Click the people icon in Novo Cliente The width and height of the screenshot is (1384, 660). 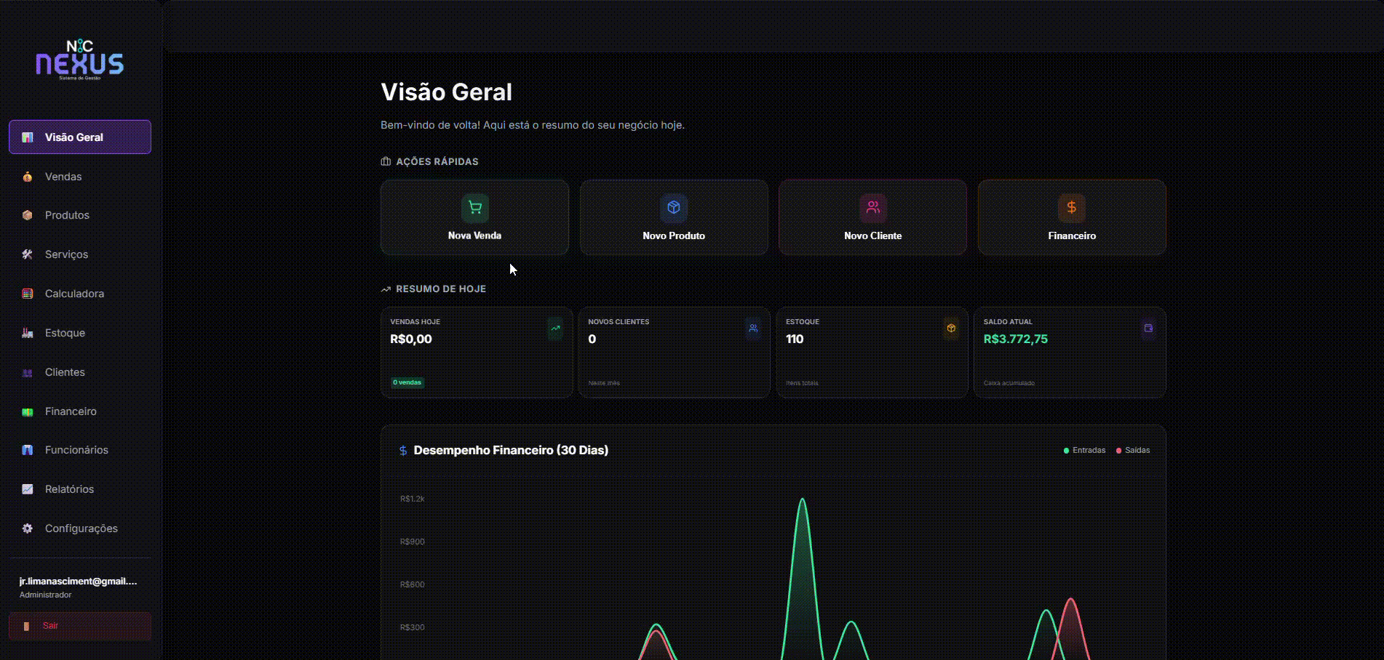point(872,208)
